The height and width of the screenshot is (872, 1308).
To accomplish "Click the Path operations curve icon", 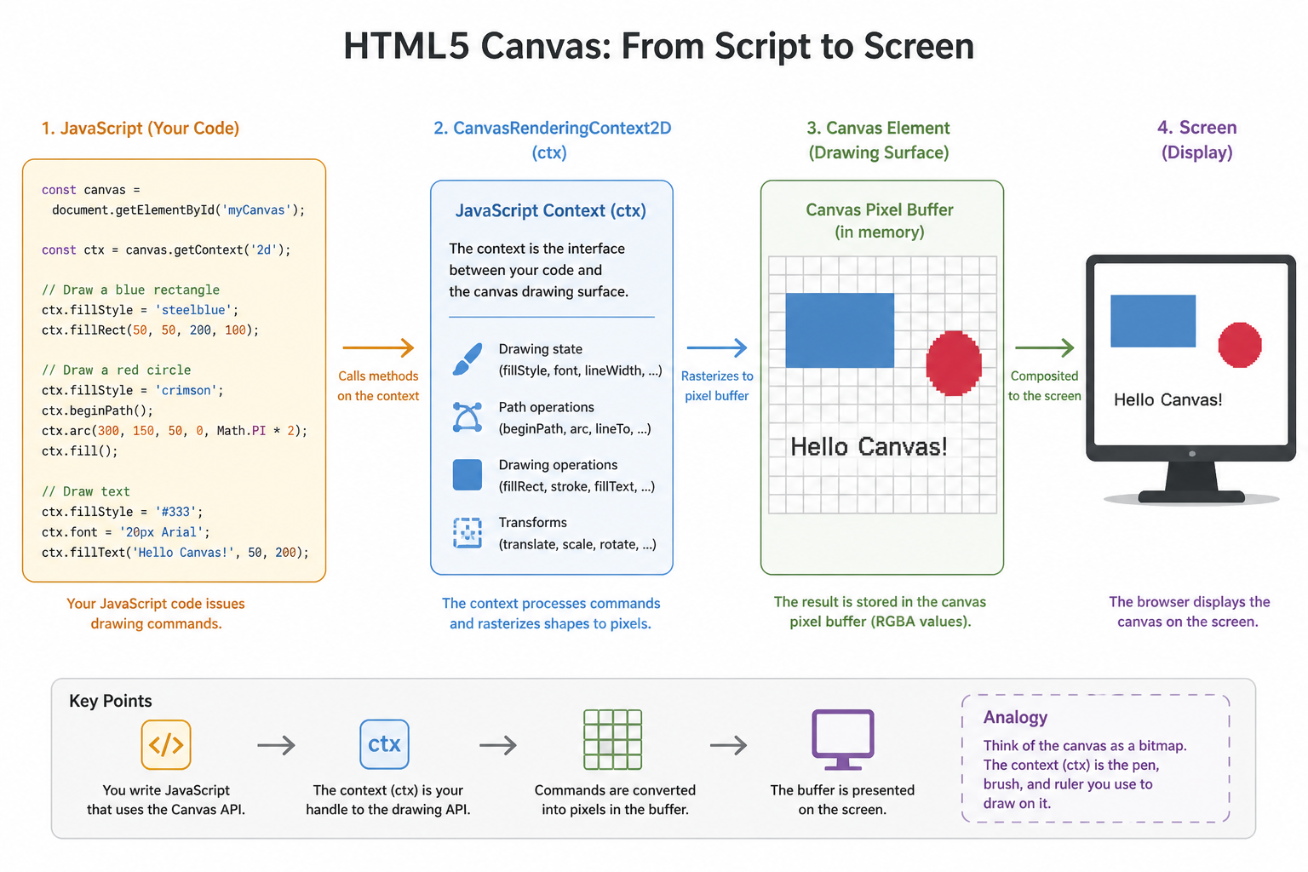I will tap(468, 417).
